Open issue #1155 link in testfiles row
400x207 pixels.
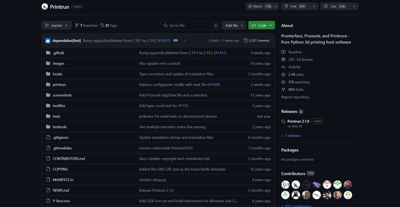[x=183, y=106]
